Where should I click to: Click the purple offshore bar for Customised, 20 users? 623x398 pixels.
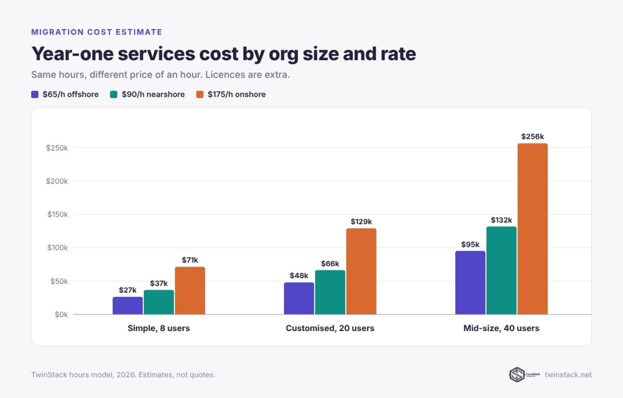coord(299,298)
